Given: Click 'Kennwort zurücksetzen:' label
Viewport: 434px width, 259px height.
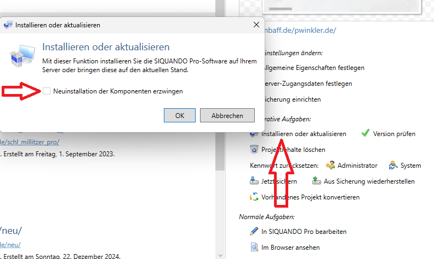Looking at the screenshot, I should click(x=284, y=166).
